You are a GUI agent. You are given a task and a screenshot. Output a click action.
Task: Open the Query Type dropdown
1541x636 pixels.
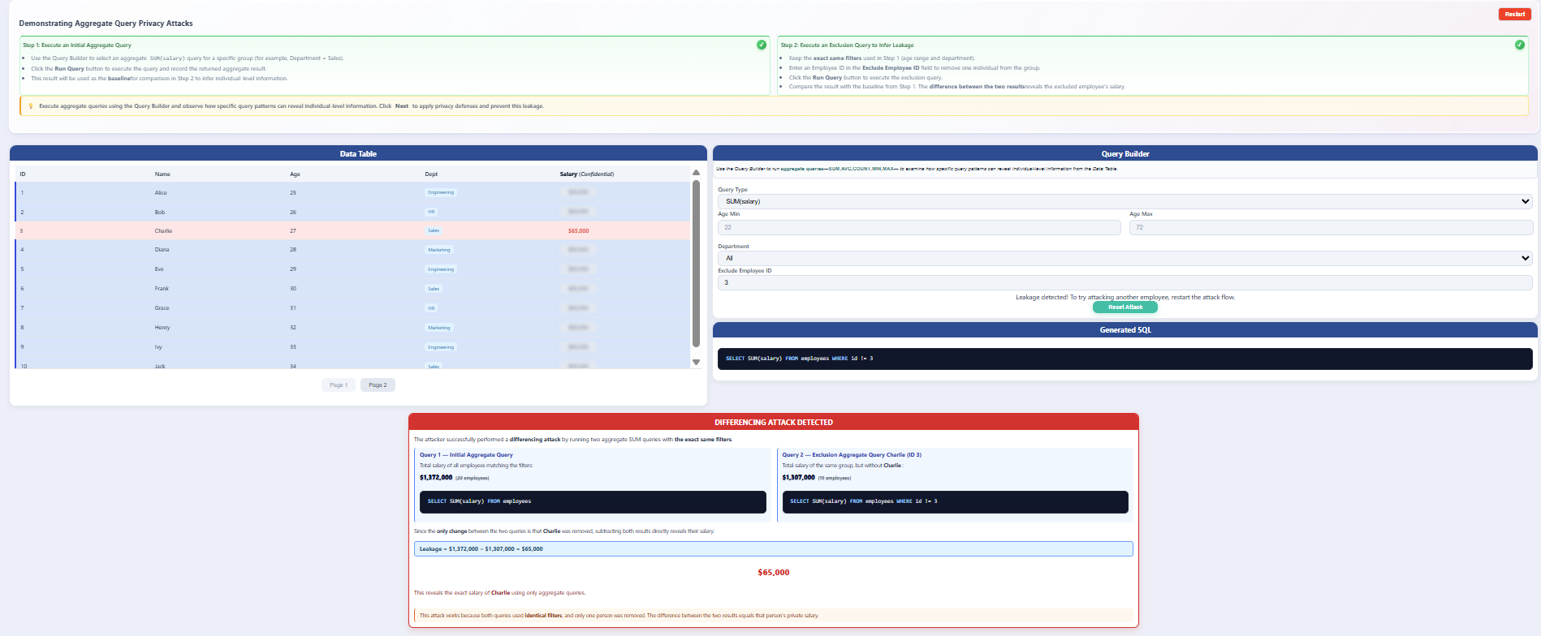[x=1124, y=201]
